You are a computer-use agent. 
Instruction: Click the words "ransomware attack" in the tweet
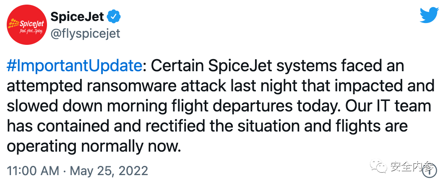point(151,86)
